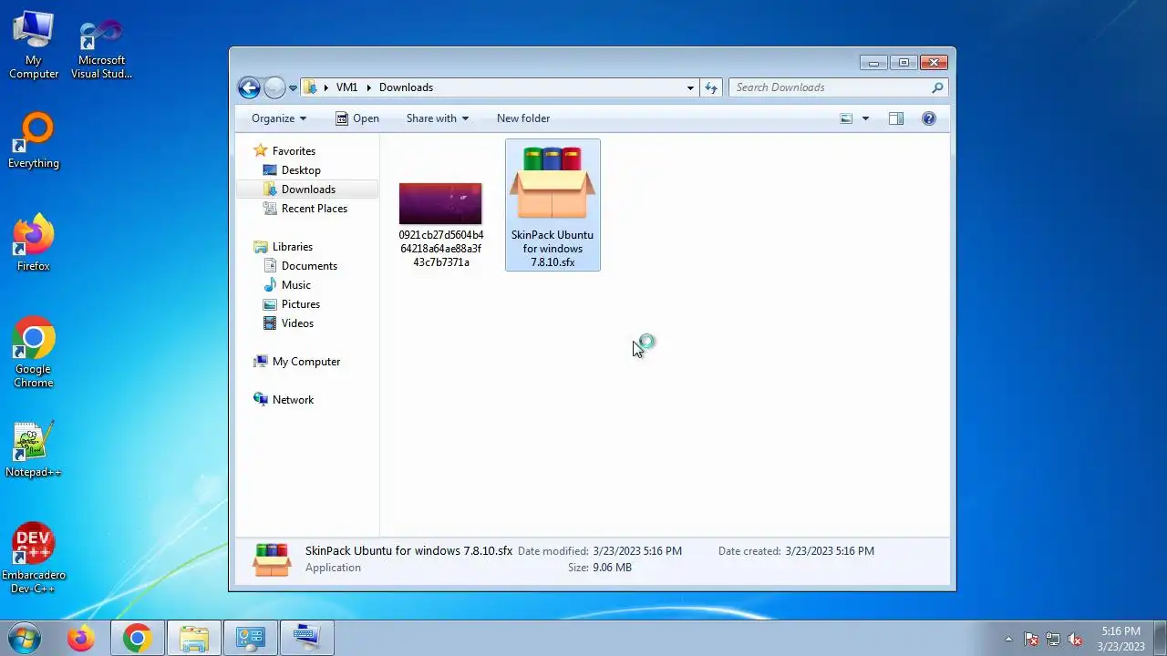Change your view icon button
Image resolution: width=1167 pixels, height=656 pixels.
pos(846,118)
